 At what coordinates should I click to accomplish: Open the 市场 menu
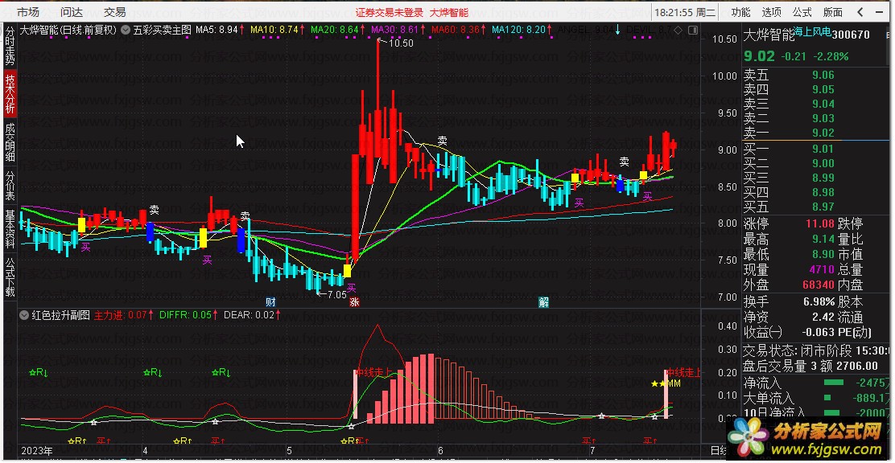pos(28,12)
